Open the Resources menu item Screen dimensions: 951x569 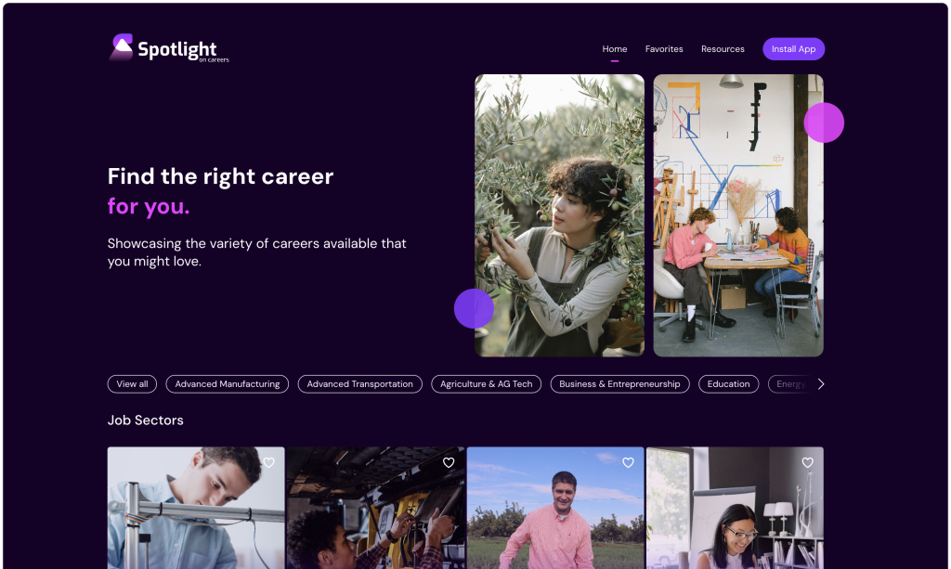tap(723, 49)
